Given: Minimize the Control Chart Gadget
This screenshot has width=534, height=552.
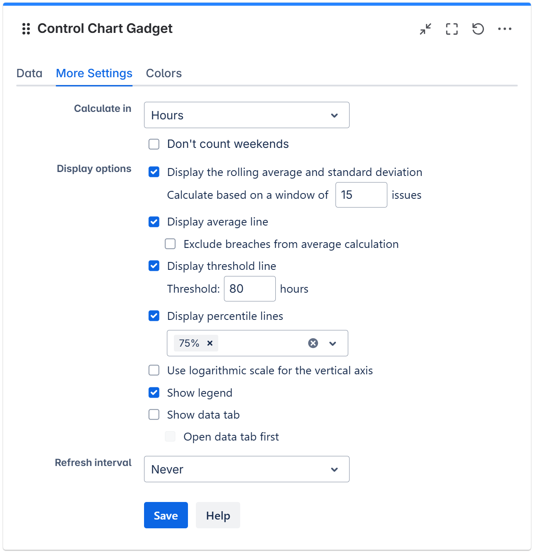Looking at the screenshot, I should pos(425,29).
